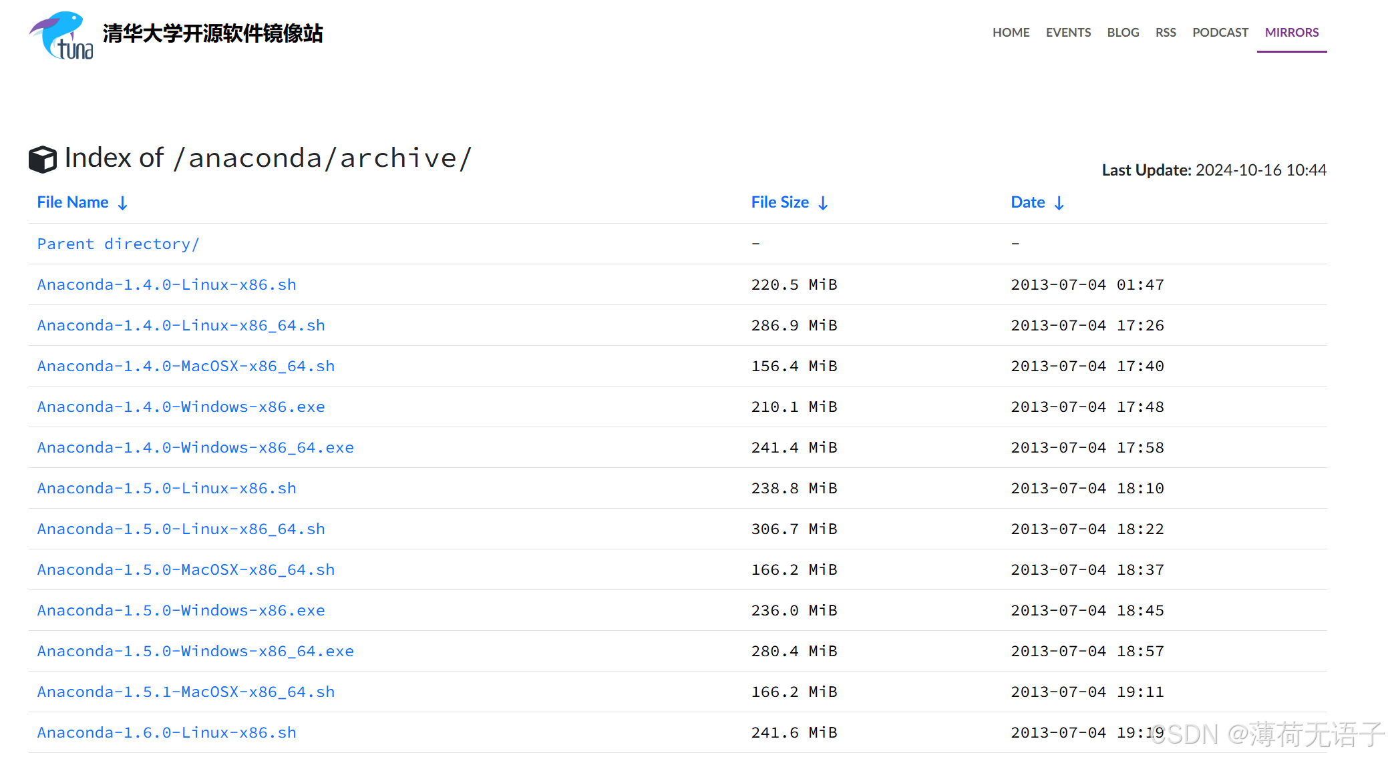Click the 241.4 MiB size value
The image size is (1388, 757).
(x=794, y=448)
